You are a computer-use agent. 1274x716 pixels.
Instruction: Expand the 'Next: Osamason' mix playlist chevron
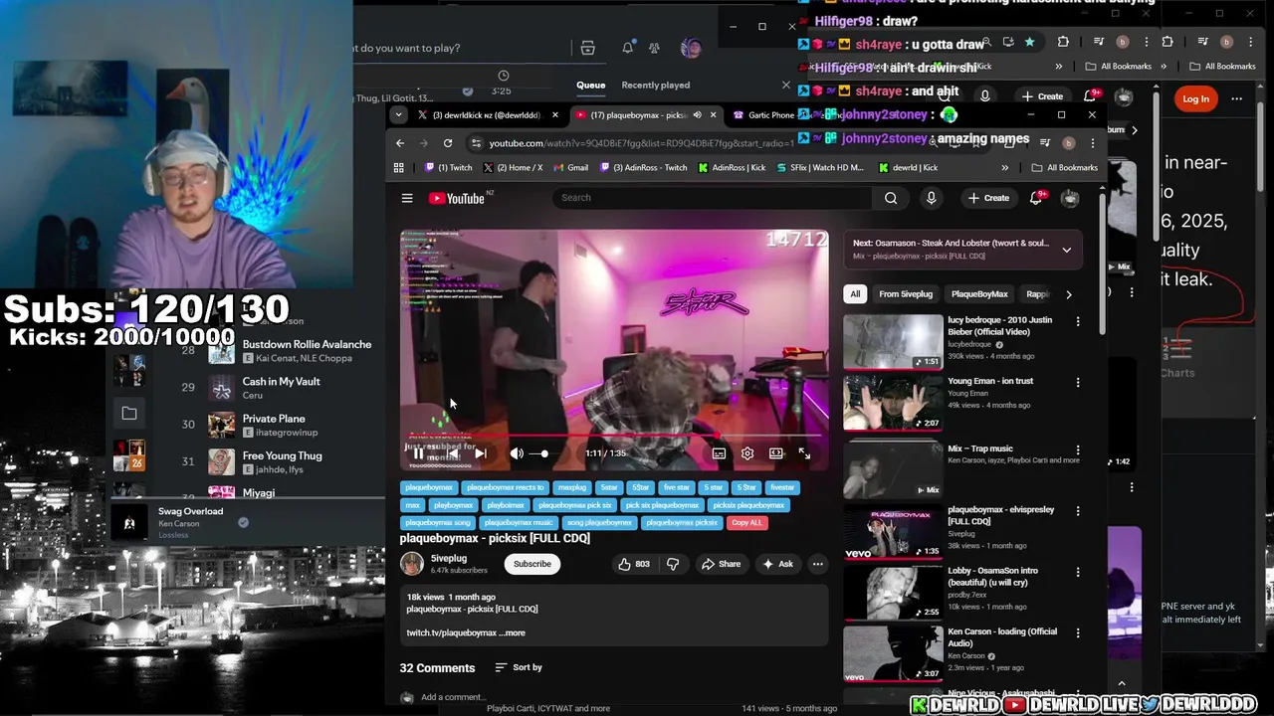point(1066,250)
